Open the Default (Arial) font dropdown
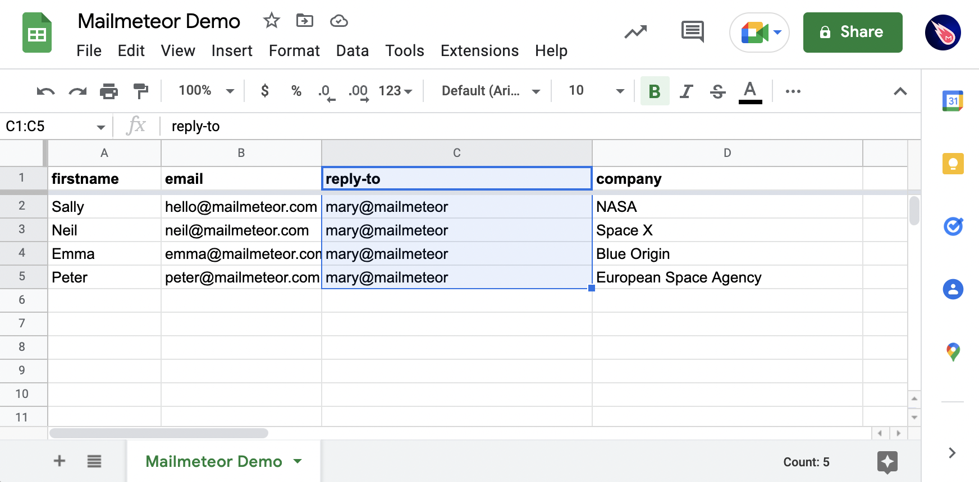This screenshot has width=979, height=482. tap(490, 91)
